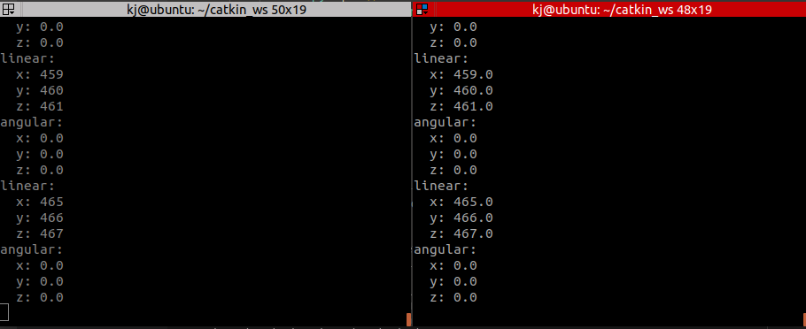The width and height of the screenshot is (806, 329).
Task: Click the left pane's scrollbar handle
Action: click(x=408, y=319)
